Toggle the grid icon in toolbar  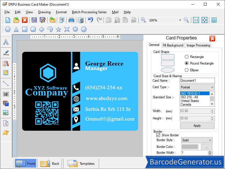214,20
